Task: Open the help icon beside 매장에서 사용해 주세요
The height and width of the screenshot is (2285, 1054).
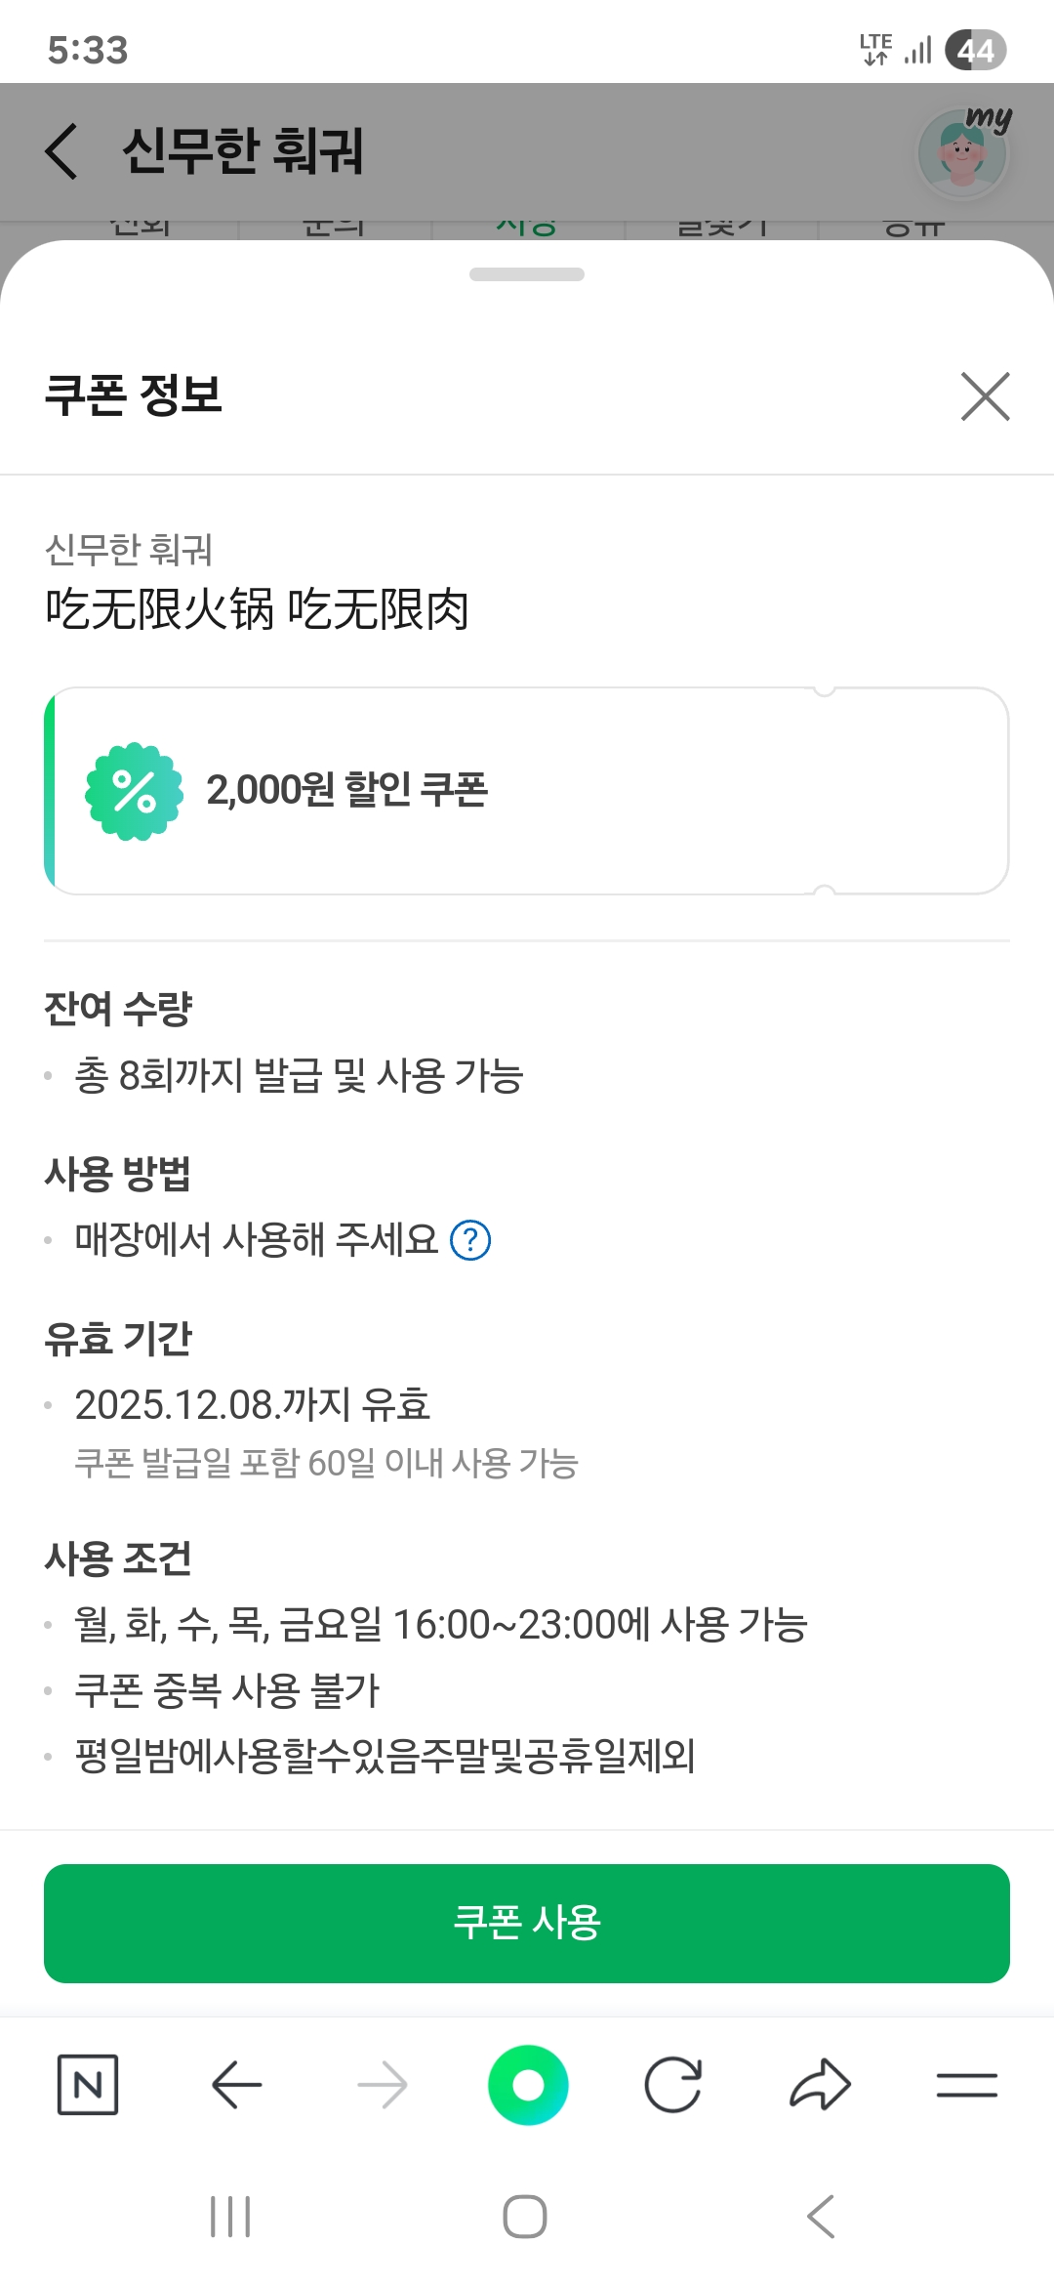Action: pos(470,1240)
